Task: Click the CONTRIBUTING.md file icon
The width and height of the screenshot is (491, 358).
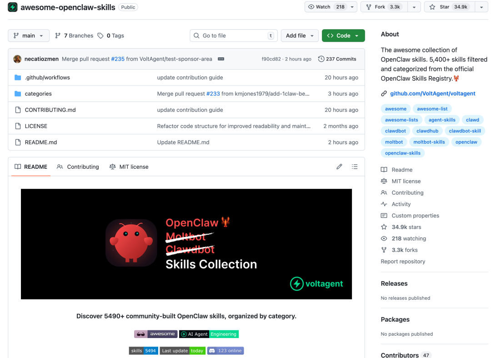Action: click(18, 110)
